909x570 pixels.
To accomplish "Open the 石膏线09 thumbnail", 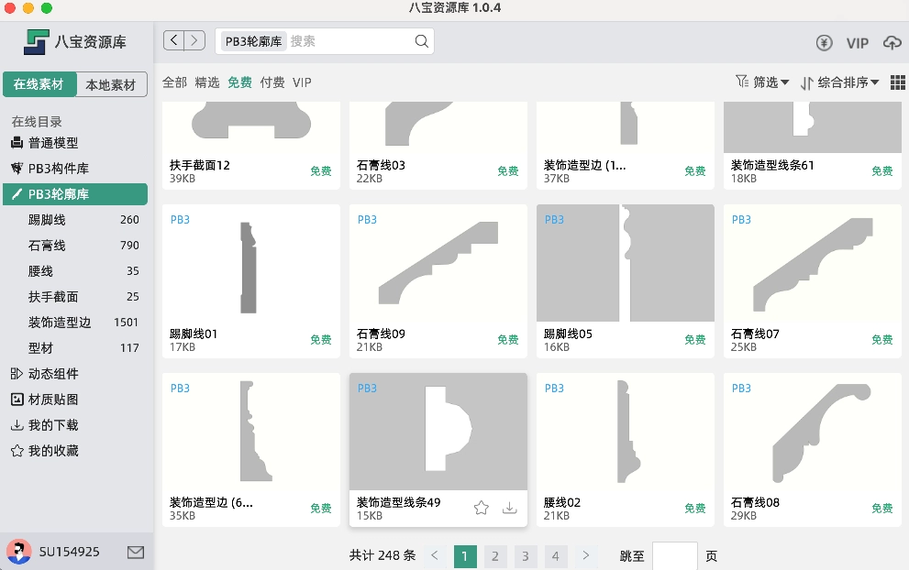I will tap(438, 265).
